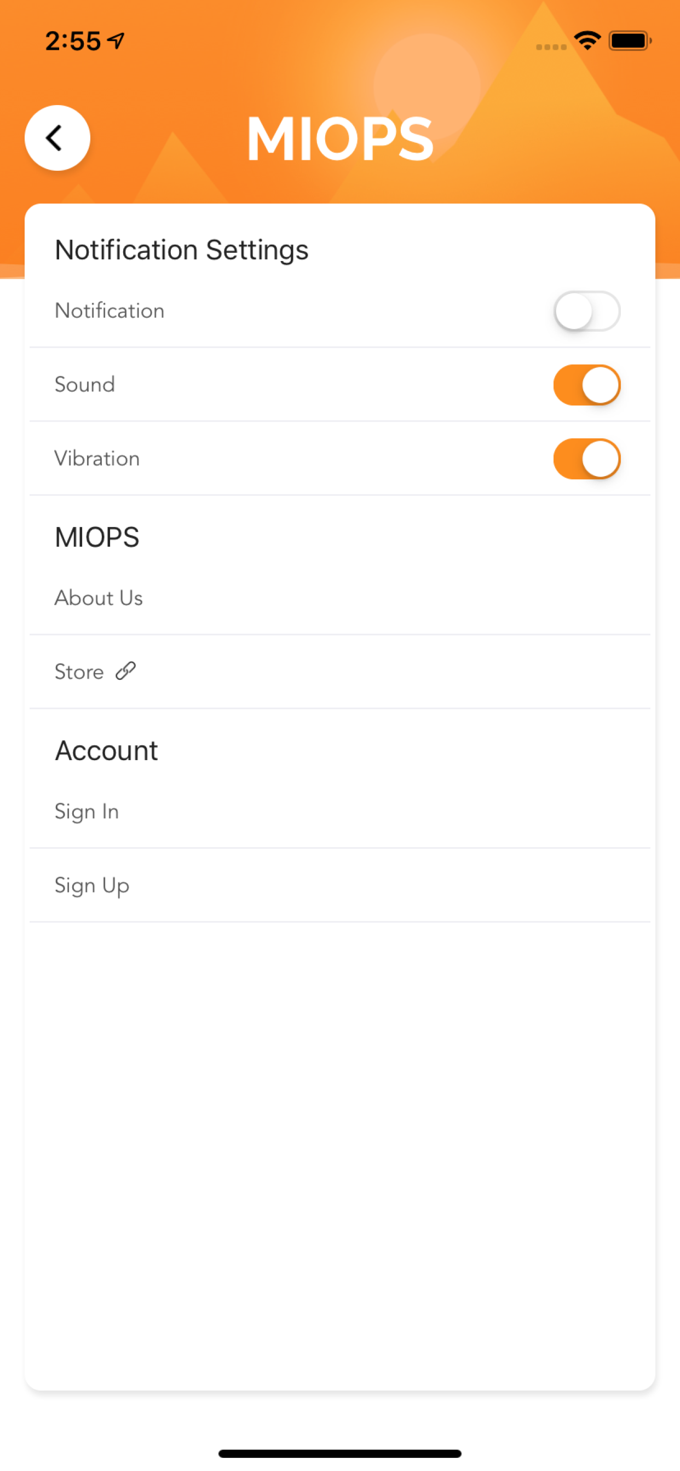Tap the Wi-Fi icon in status bar
Viewport: 680px width, 1471px height.
587,40
